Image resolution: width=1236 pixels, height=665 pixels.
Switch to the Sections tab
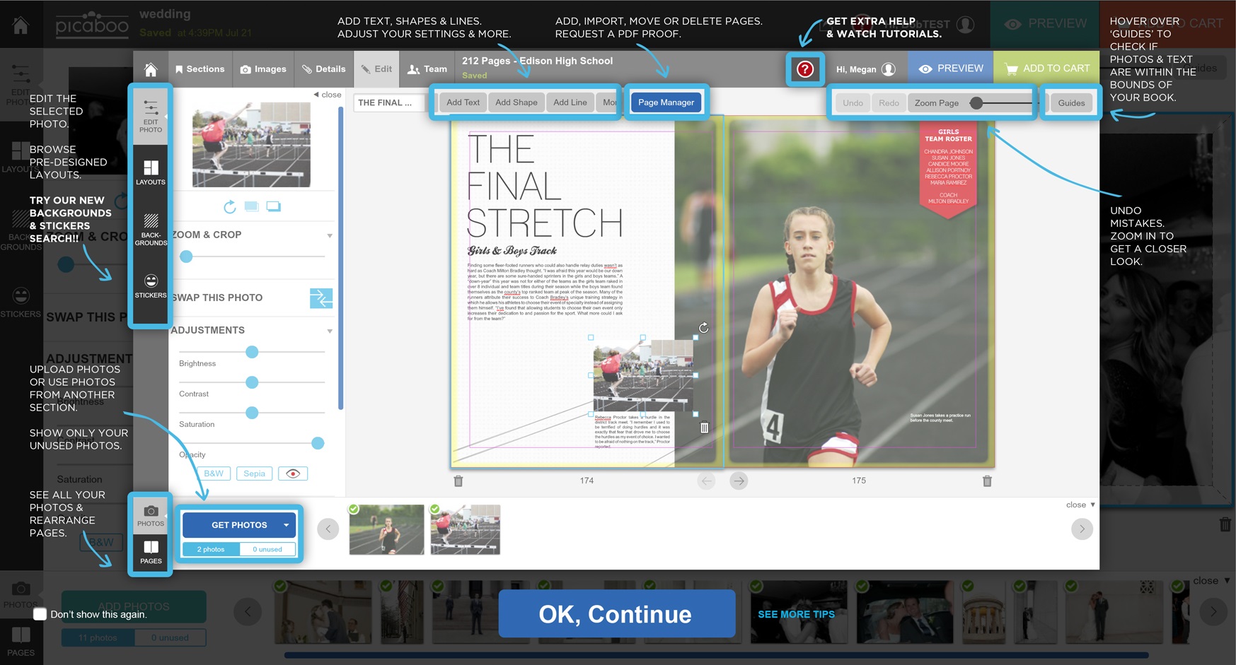click(200, 69)
